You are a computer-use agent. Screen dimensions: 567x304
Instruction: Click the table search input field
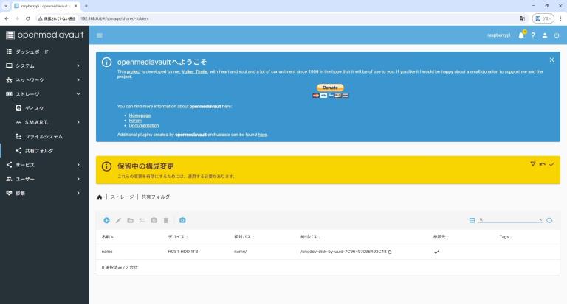click(x=511, y=219)
